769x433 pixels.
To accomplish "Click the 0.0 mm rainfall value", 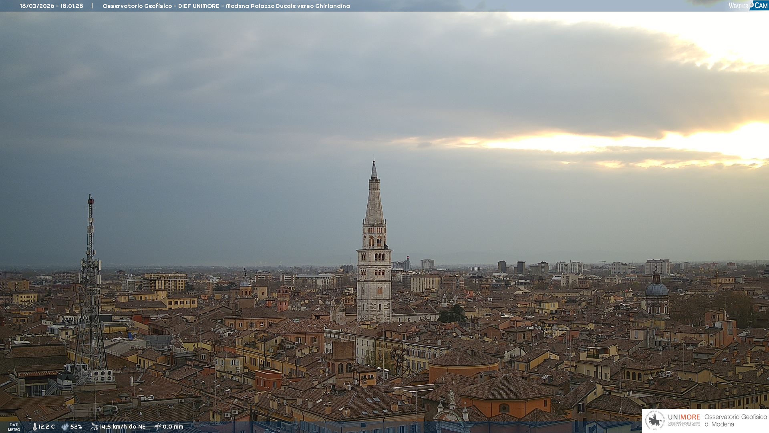I will click(173, 427).
